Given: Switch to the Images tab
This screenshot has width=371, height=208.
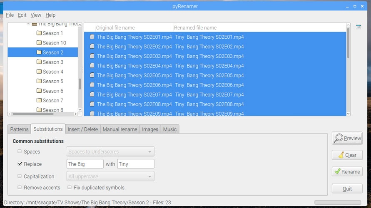Looking at the screenshot, I should click(x=150, y=129).
